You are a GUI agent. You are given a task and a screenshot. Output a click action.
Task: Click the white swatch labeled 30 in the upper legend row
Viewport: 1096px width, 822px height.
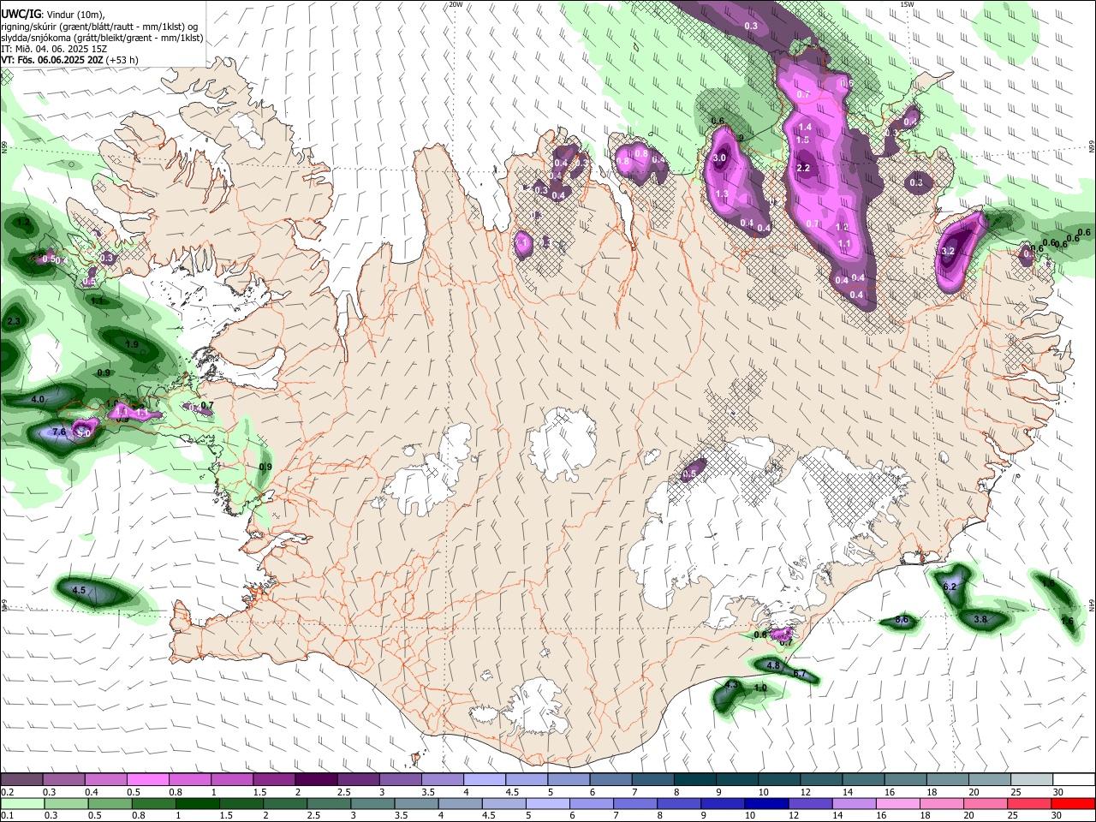(x=1074, y=780)
